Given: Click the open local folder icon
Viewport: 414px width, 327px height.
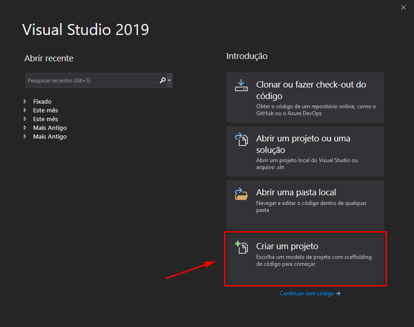Looking at the screenshot, I should [241, 193].
